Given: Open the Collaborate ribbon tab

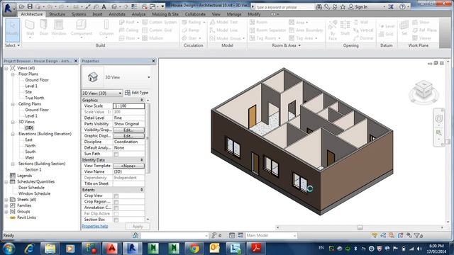Looking at the screenshot, I should [x=195, y=14].
